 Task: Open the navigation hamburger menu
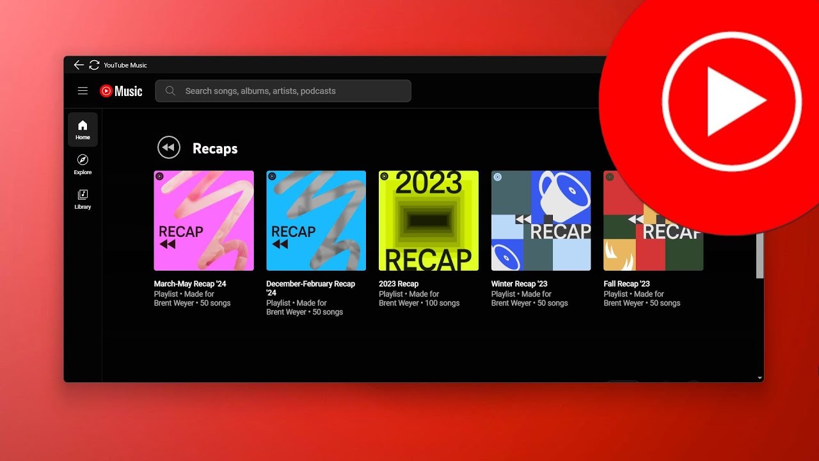click(83, 90)
